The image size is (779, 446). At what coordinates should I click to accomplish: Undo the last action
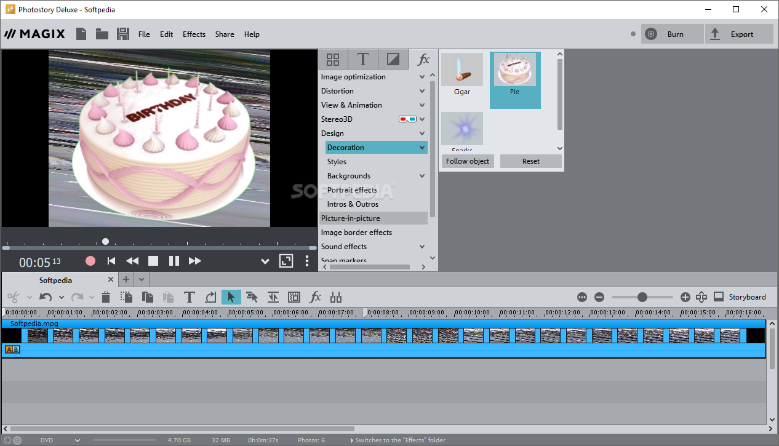pyautogui.click(x=46, y=297)
